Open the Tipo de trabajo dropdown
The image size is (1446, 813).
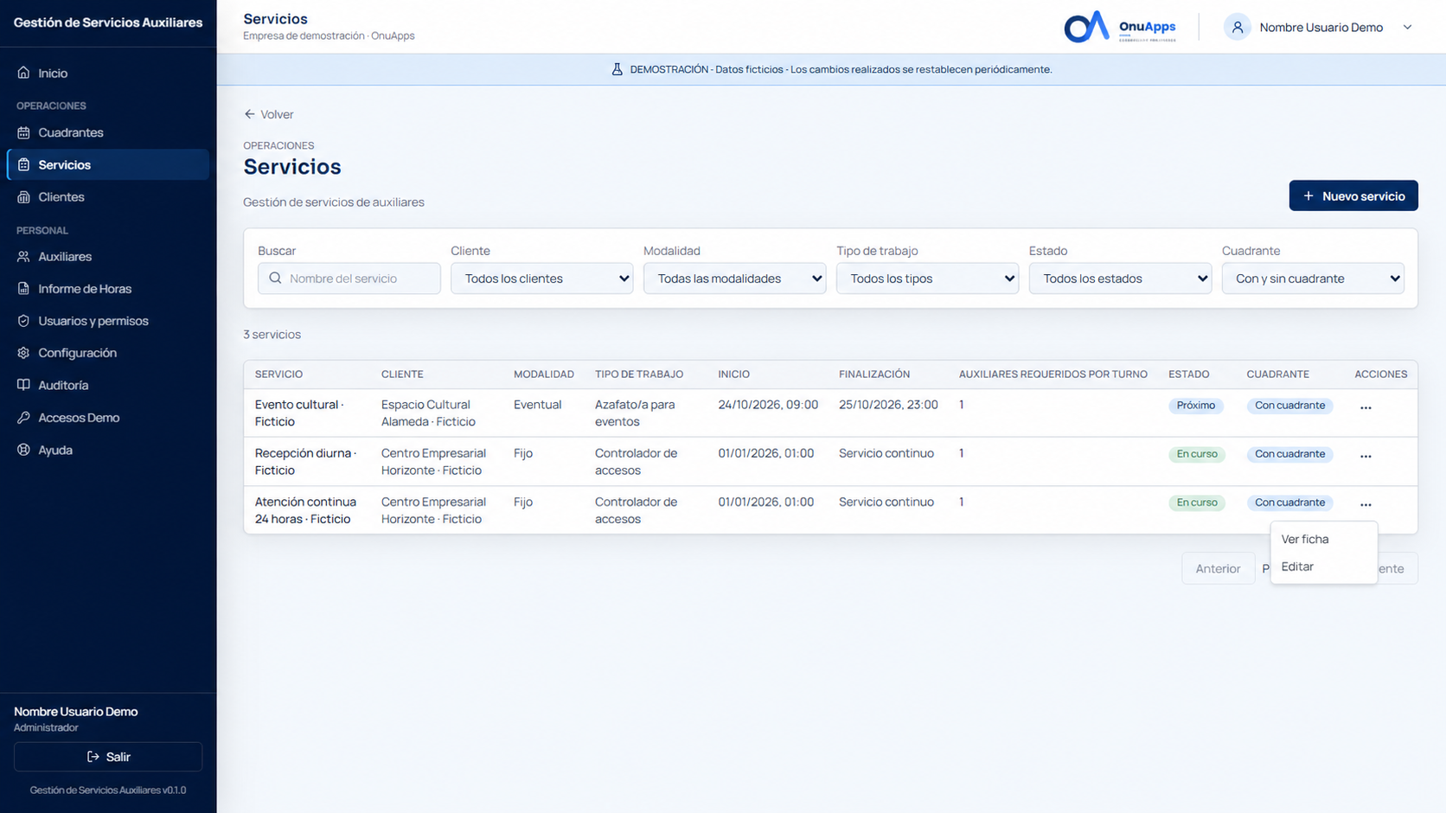pyautogui.click(x=927, y=278)
